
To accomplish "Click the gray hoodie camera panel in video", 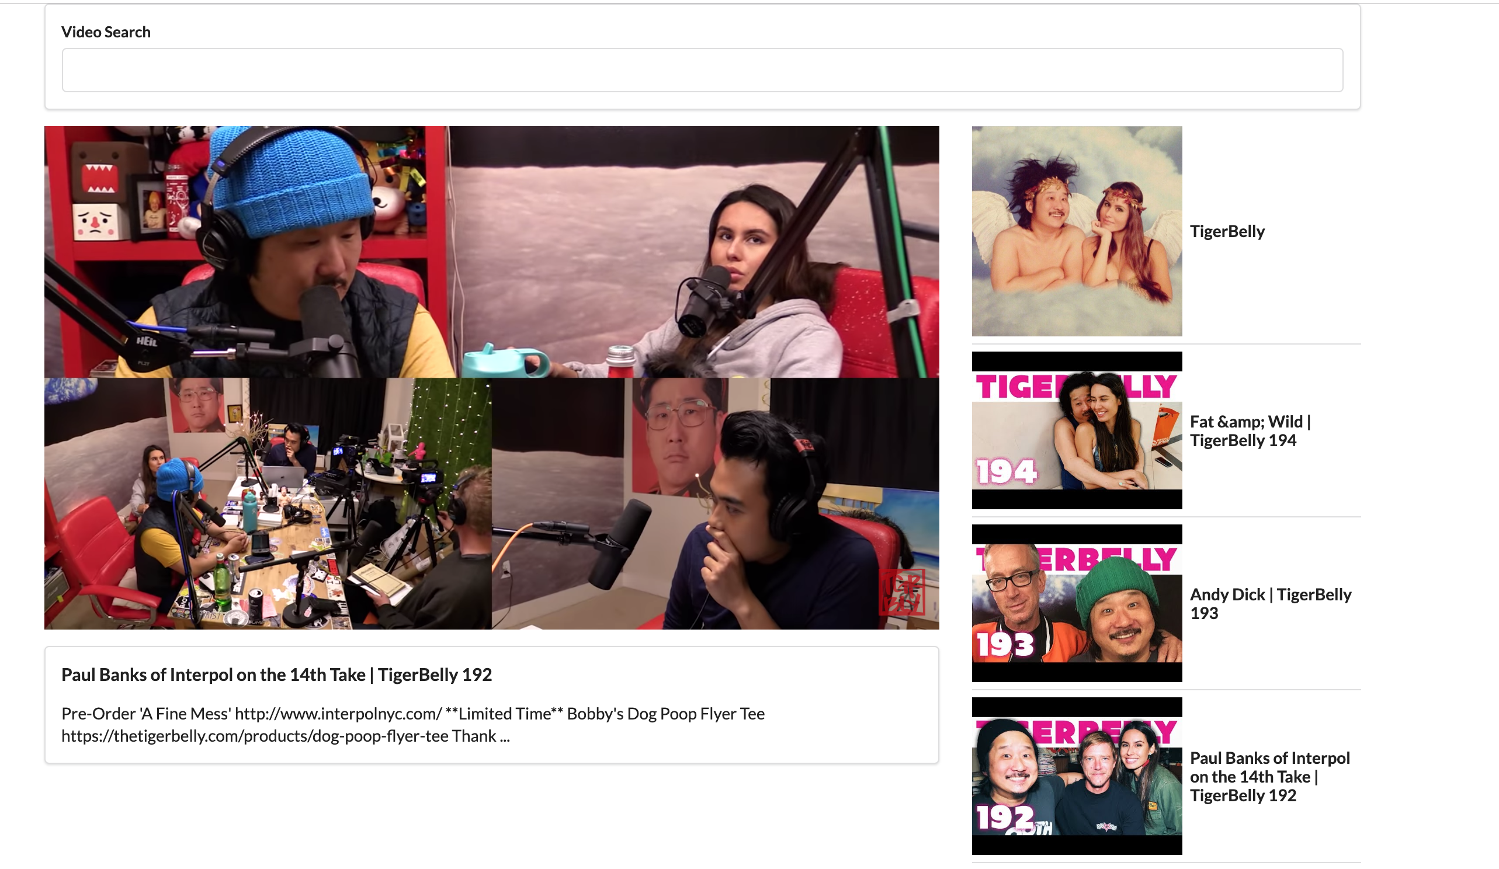I will tap(695, 252).
